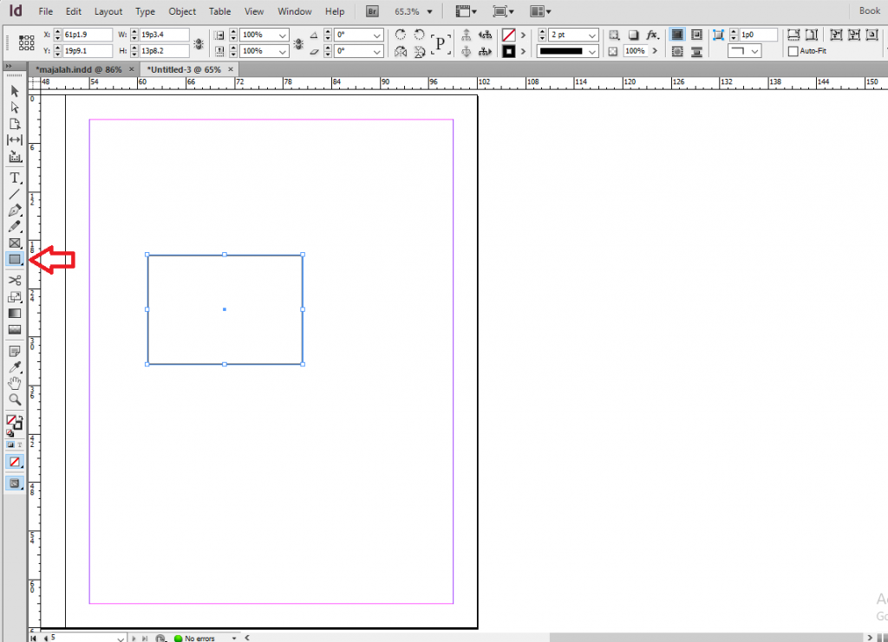This screenshot has height=642, width=888.
Task: Toggle constrain proportions for scaling
Action: tap(298, 43)
